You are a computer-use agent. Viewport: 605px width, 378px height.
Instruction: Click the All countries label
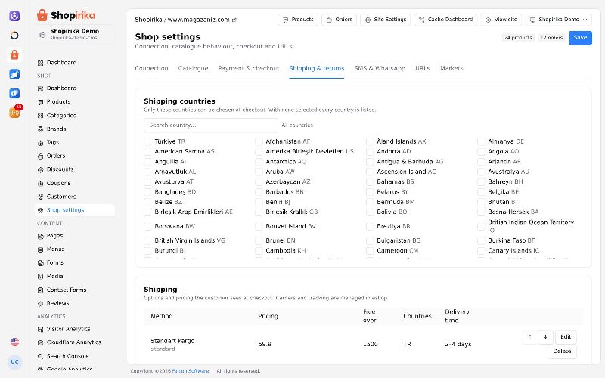pyautogui.click(x=297, y=125)
